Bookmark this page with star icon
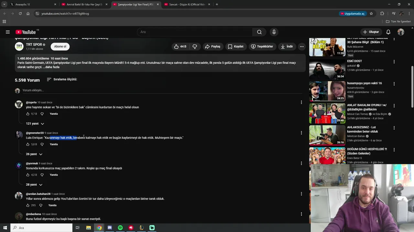Image resolution: width=414 pixels, height=232 pixels. tap(371, 14)
